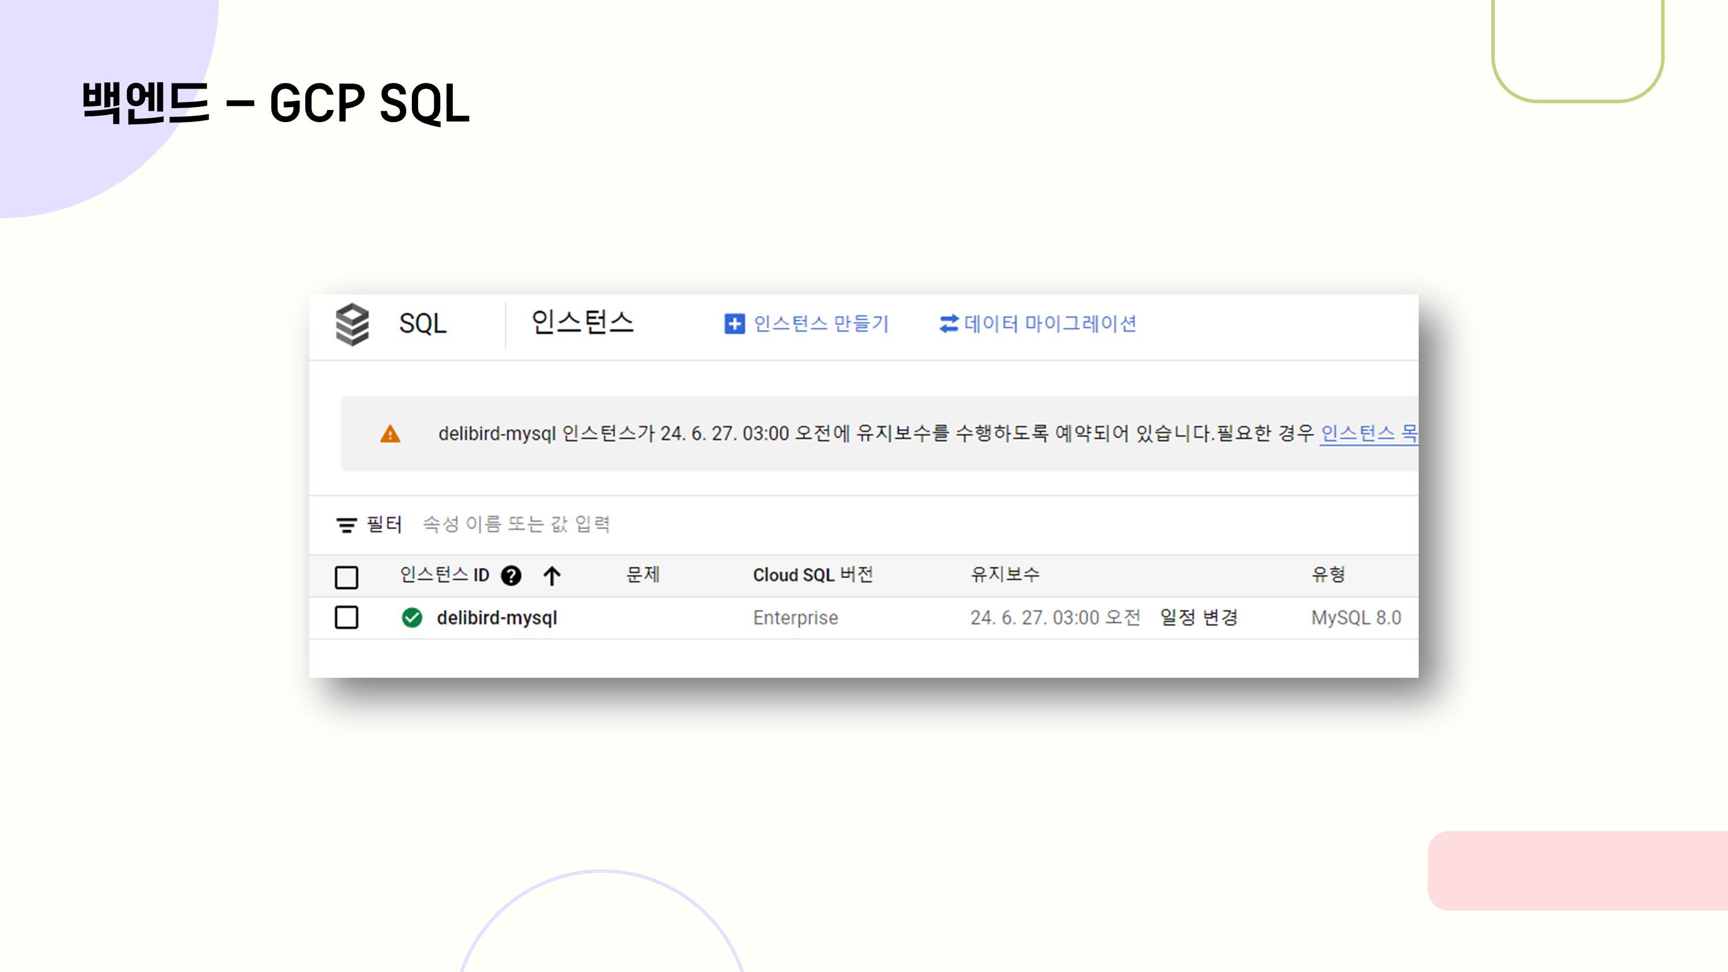
Task: Click the green status check beside delibird-mysql
Action: pyautogui.click(x=412, y=617)
